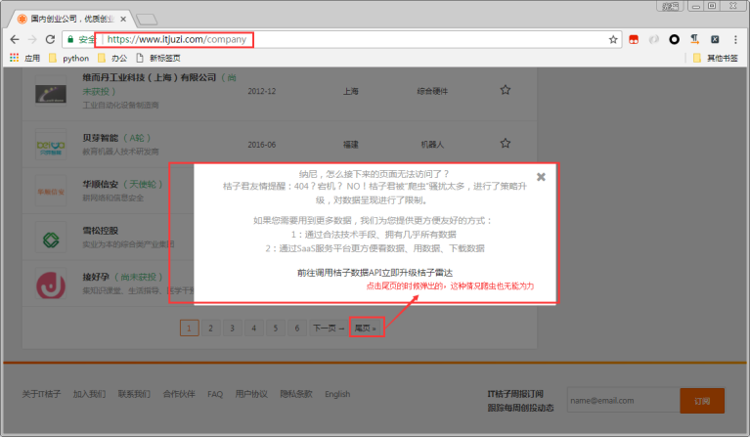Image resolution: width=750 pixels, height=438 pixels.
Task: Open 用户协议 footer link
Action: tap(251, 394)
